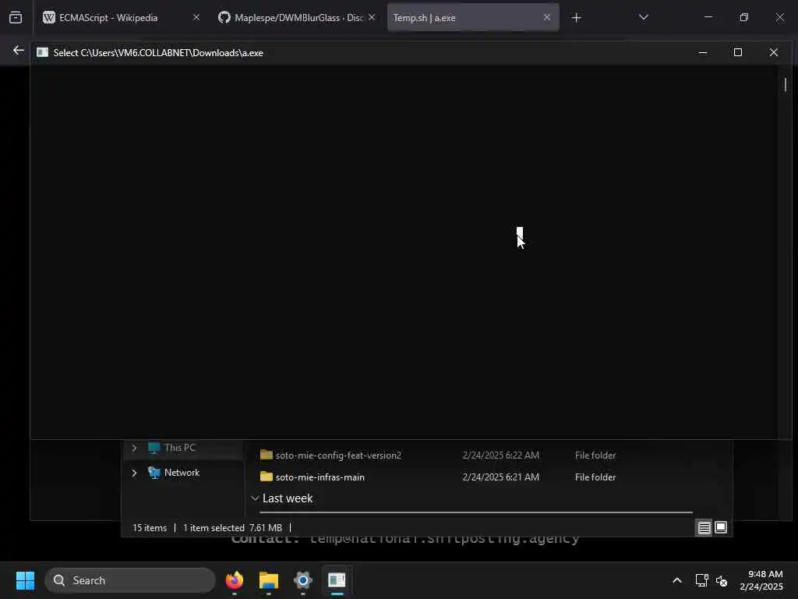798x599 pixels.
Task: Switch Explorer to details view
Action: coord(704,528)
